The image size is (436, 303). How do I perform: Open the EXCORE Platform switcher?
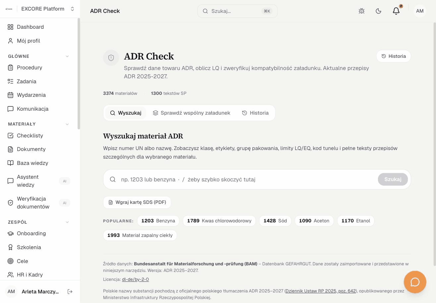coord(40,9)
